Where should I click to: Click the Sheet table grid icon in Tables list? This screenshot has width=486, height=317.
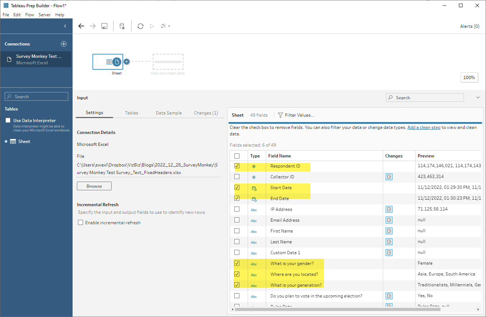(x=13, y=142)
